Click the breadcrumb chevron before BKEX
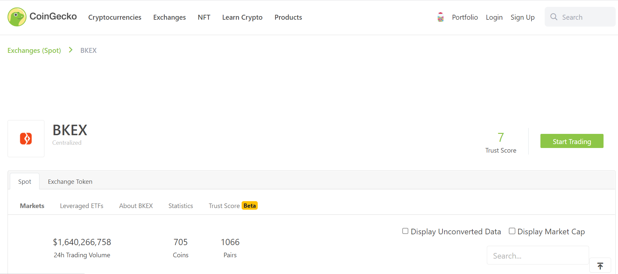This screenshot has height=274, width=618. tap(71, 50)
